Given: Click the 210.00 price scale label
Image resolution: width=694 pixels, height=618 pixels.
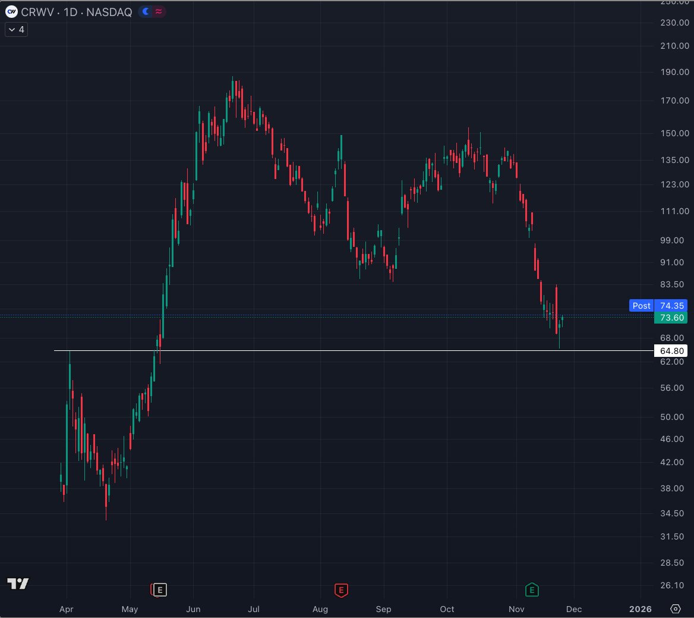Looking at the screenshot, I should point(674,46).
